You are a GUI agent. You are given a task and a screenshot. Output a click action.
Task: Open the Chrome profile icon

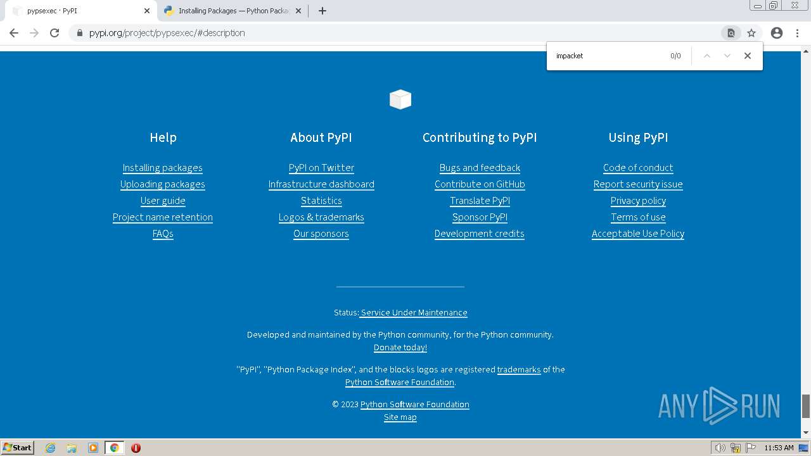coord(777,33)
